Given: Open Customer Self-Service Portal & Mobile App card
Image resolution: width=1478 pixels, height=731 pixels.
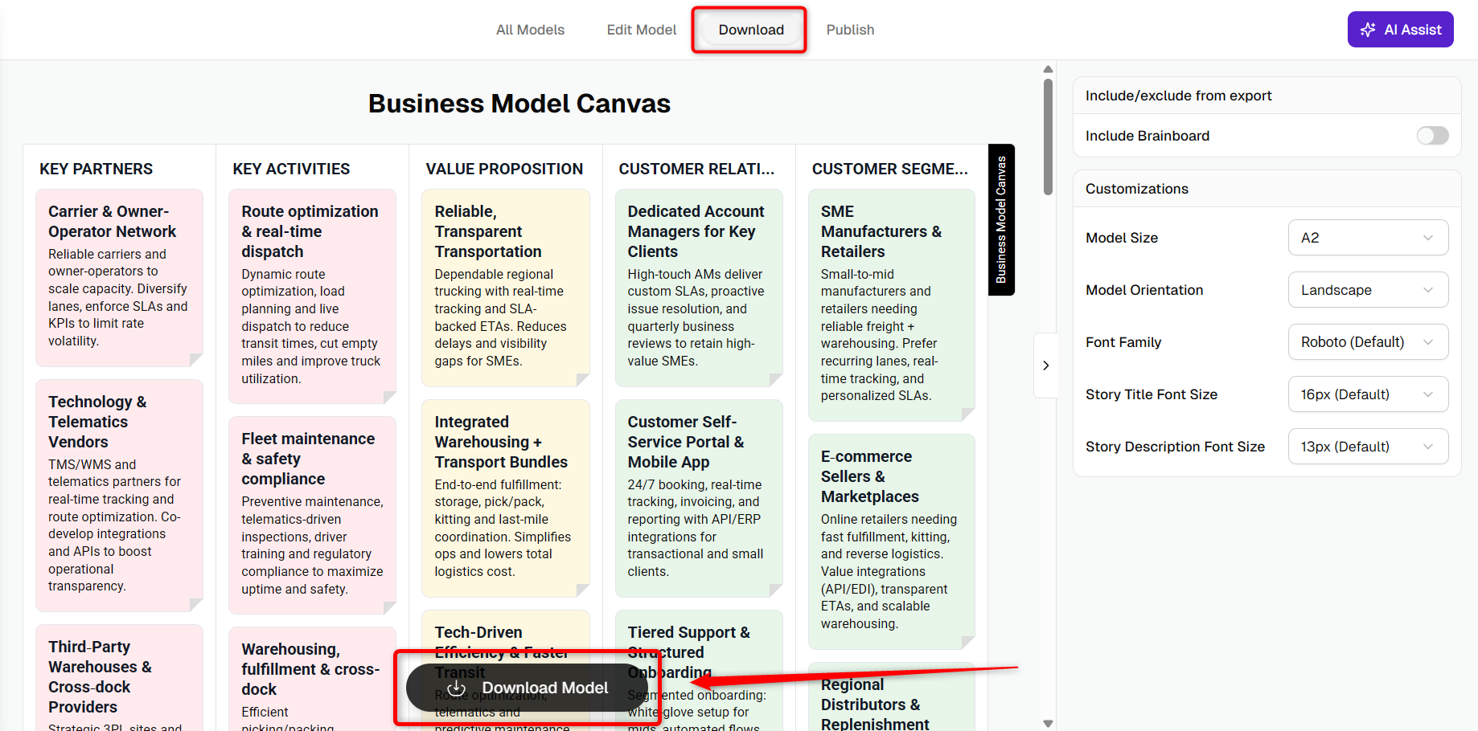Looking at the screenshot, I should (698, 498).
